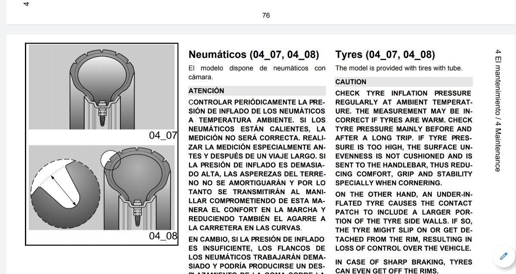
Task: Select the 04_08 figure label
Action: (163, 236)
